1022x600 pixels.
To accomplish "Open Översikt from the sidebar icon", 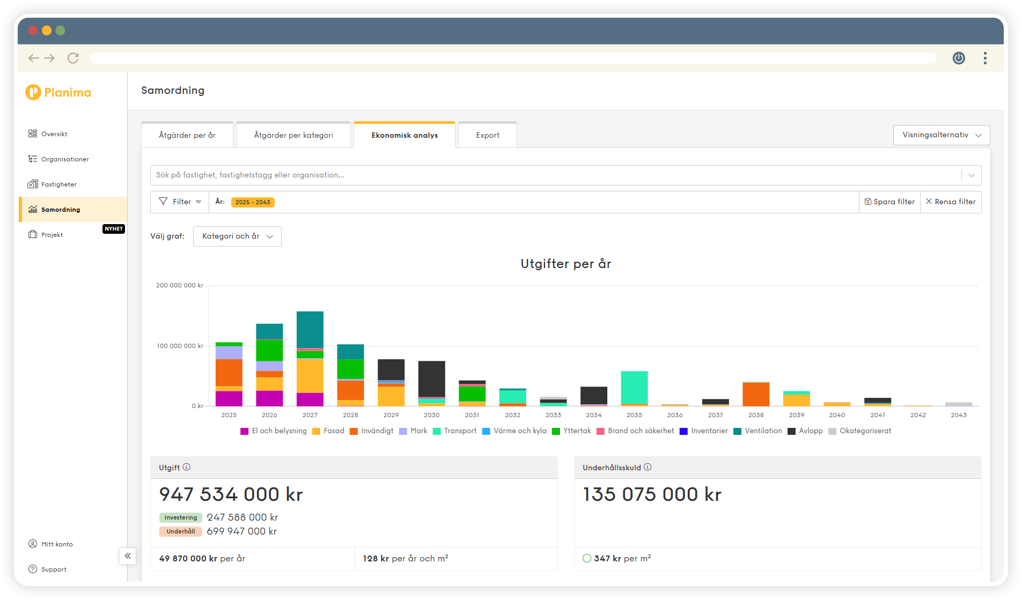I will coord(33,134).
